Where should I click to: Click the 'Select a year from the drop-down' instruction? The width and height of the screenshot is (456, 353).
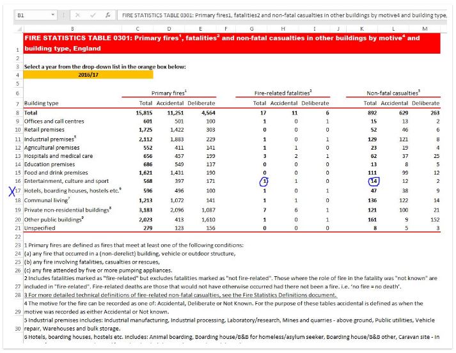click(x=105, y=67)
